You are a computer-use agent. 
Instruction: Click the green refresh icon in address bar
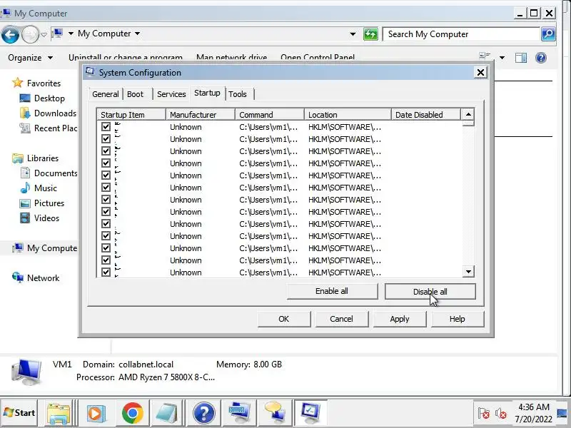(370, 34)
